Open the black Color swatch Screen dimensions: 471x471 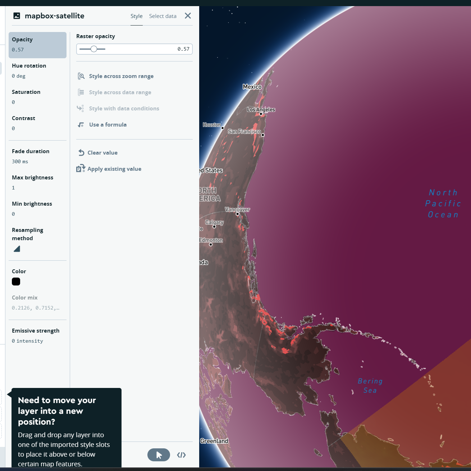point(16,282)
